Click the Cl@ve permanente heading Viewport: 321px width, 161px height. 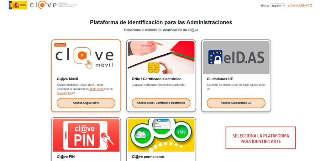point(148,157)
